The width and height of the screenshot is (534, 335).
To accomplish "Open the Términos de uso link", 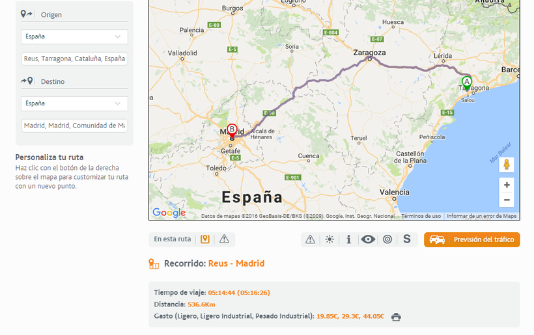I will pyautogui.click(x=421, y=216).
